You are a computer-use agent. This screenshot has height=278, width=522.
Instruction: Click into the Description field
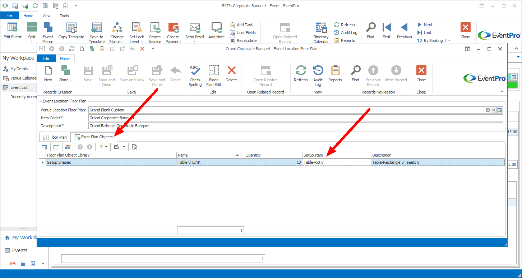tap(296, 126)
